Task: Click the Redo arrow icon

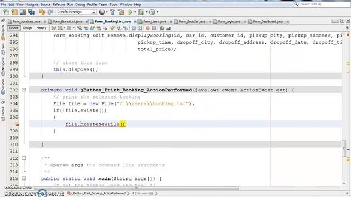Action: tap(50, 12)
